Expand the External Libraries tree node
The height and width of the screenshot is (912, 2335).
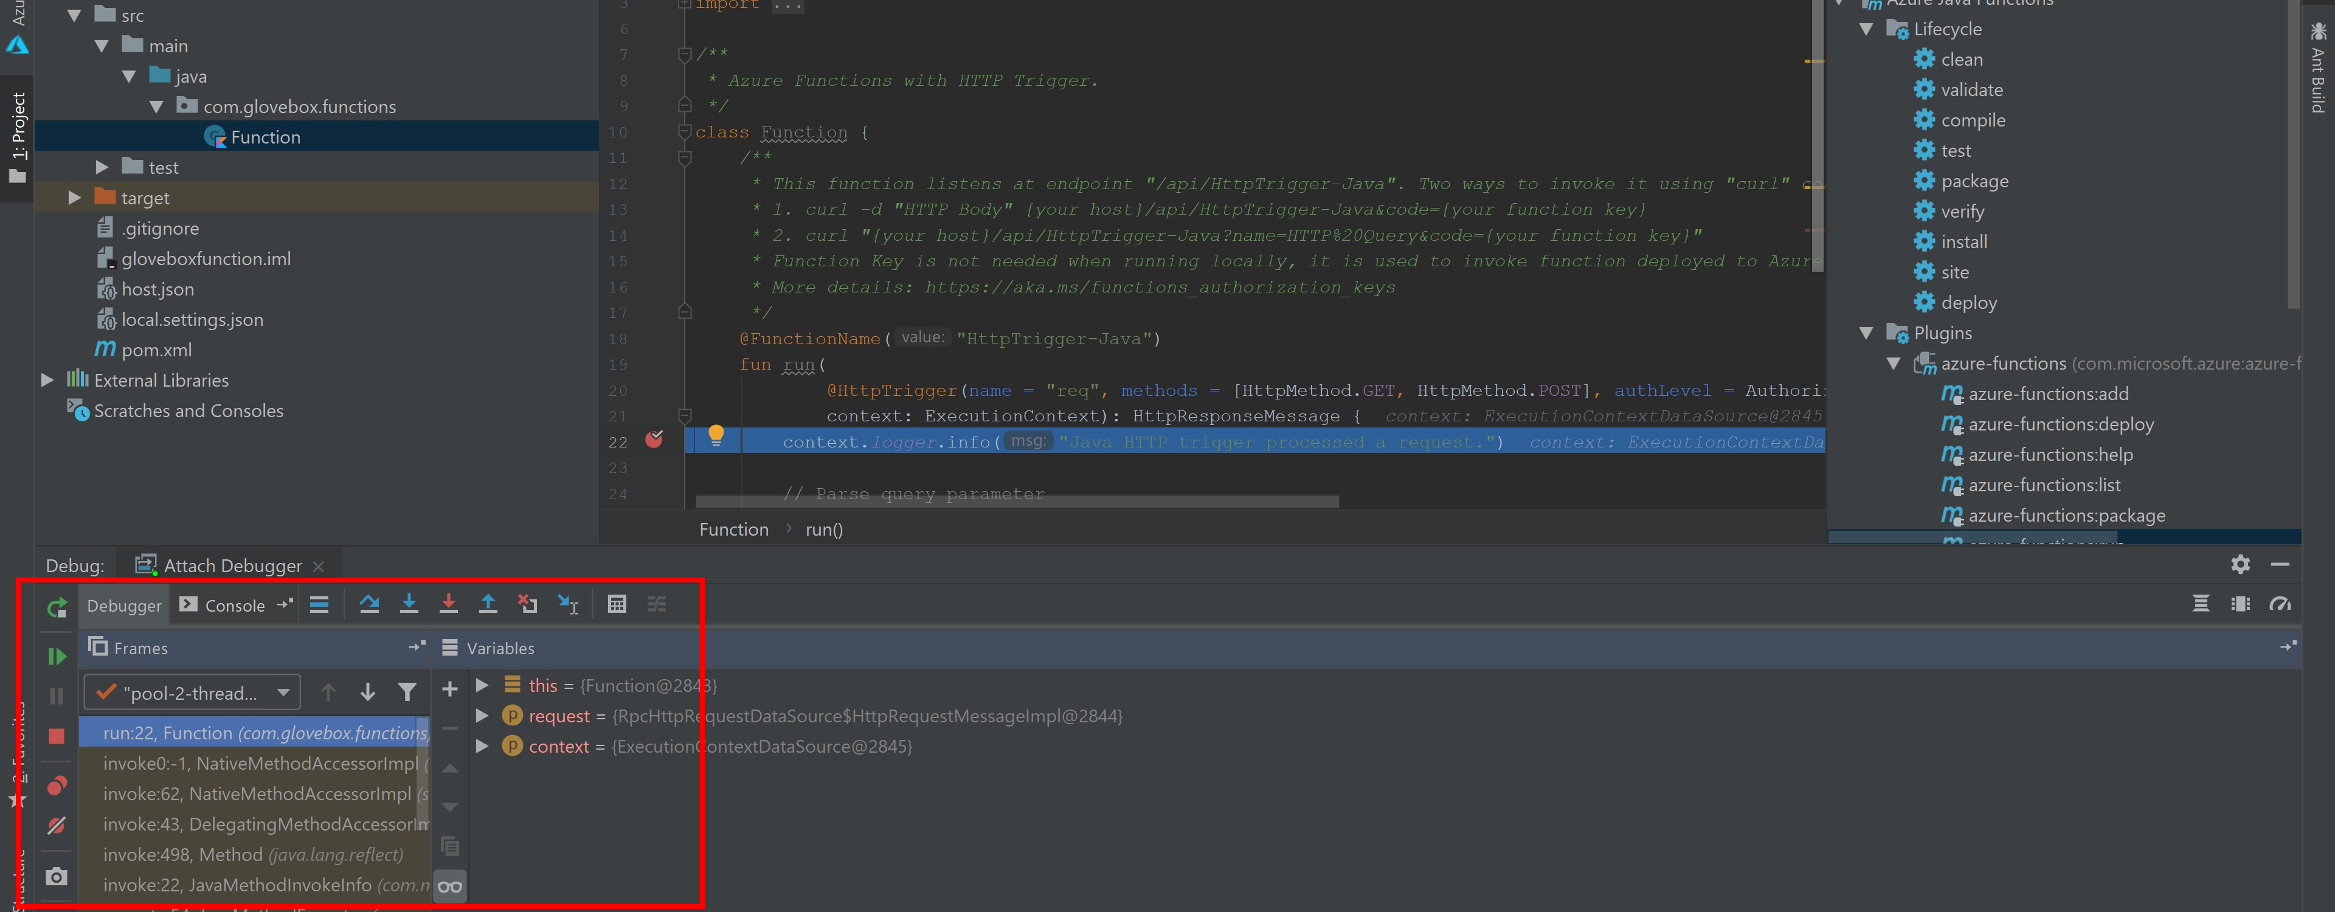tap(47, 380)
